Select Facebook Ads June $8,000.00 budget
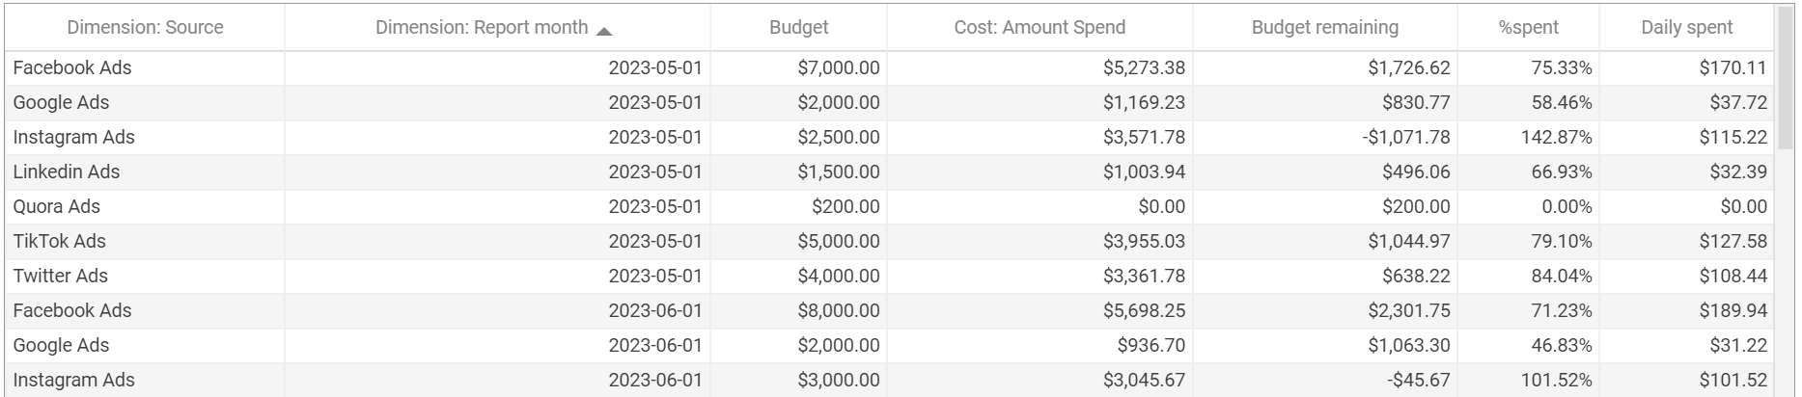1802x397 pixels. click(838, 311)
